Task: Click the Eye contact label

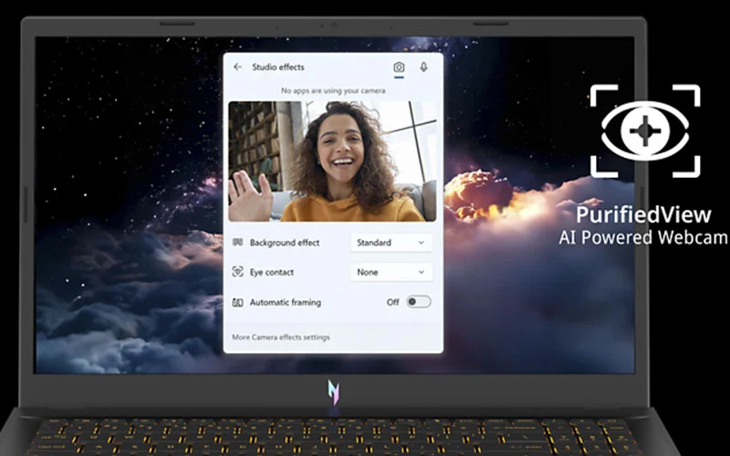Action: tap(271, 272)
